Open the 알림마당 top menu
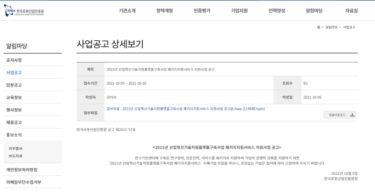The image size is (375, 196). (314, 11)
